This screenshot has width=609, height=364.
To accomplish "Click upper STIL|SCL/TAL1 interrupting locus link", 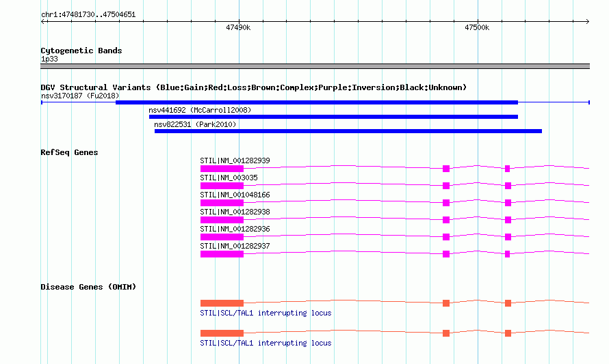I will point(265,313).
